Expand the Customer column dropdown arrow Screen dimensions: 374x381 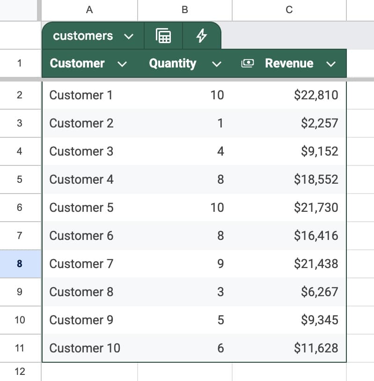coord(122,64)
